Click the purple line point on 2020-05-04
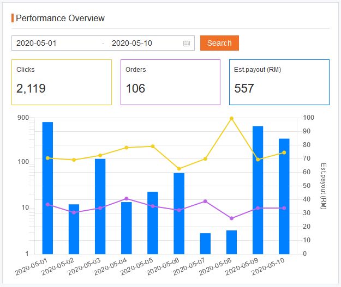The width and height of the screenshot is (341, 287). point(127,199)
